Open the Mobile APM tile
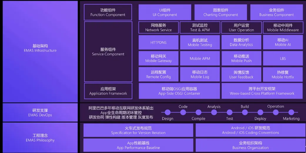The image size is (306, 153). (x=200, y=58)
